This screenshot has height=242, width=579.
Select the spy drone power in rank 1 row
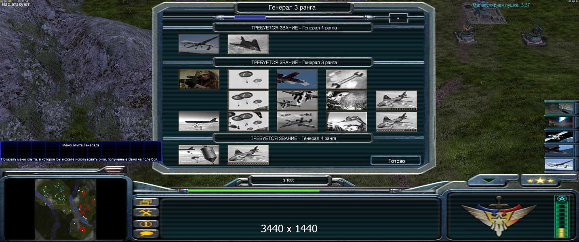(199, 44)
